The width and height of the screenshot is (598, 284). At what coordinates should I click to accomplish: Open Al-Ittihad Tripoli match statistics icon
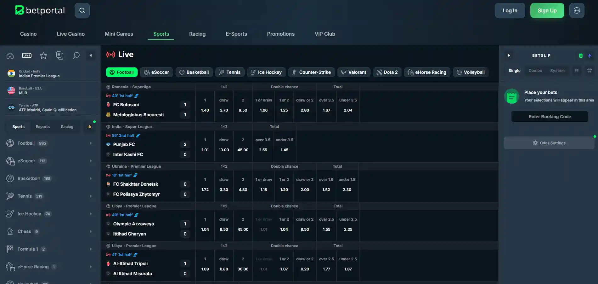point(136,255)
